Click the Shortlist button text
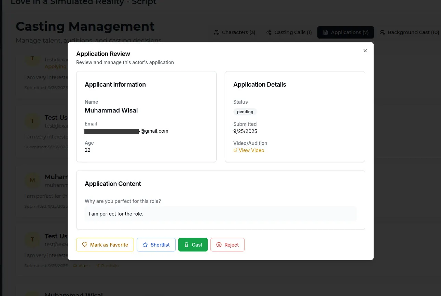Screen dimensions: 441x296 [160, 245]
